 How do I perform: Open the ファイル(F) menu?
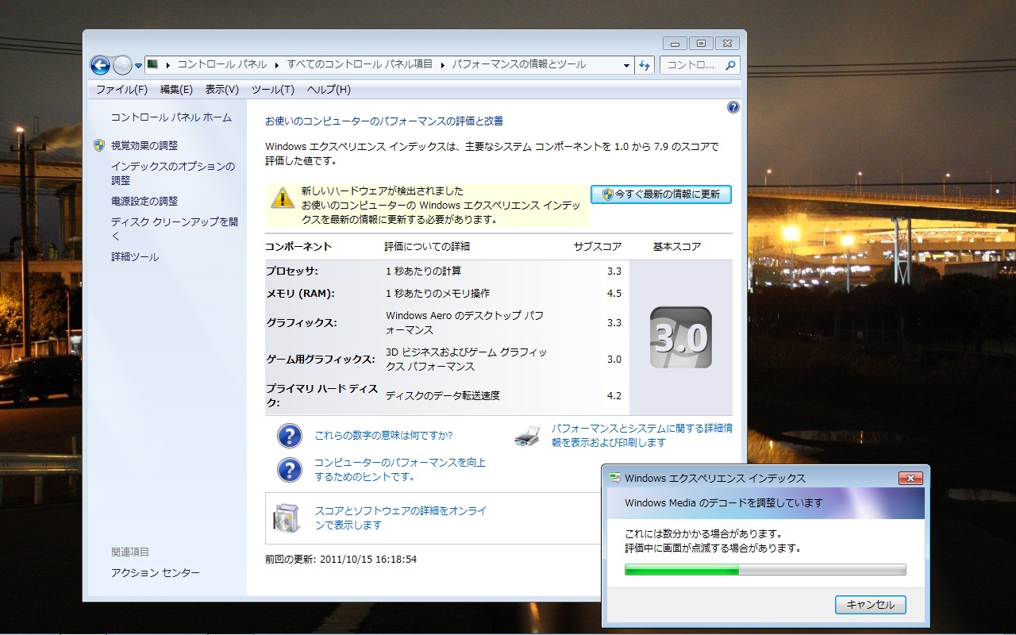(x=121, y=90)
